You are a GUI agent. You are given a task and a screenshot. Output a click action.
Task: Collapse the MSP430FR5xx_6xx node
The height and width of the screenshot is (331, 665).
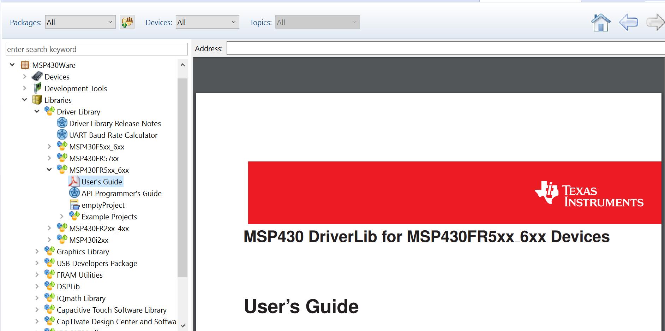pyautogui.click(x=49, y=170)
